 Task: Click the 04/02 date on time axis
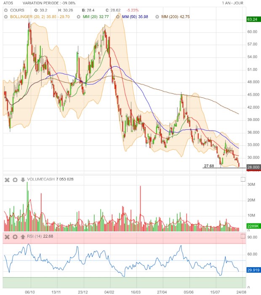109,292
